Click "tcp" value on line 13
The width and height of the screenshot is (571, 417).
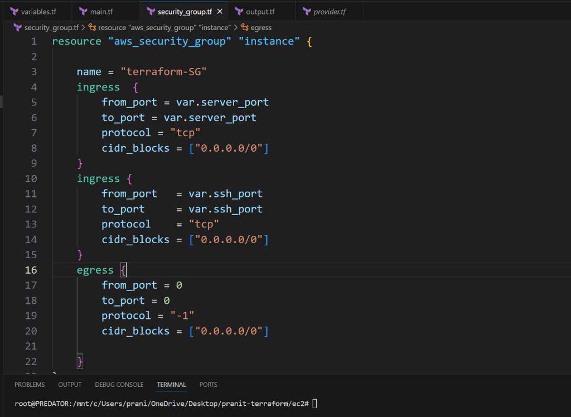[x=204, y=224]
